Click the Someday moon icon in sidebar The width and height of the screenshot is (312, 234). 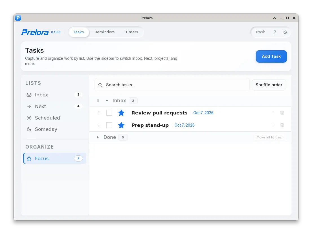tap(29, 129)
